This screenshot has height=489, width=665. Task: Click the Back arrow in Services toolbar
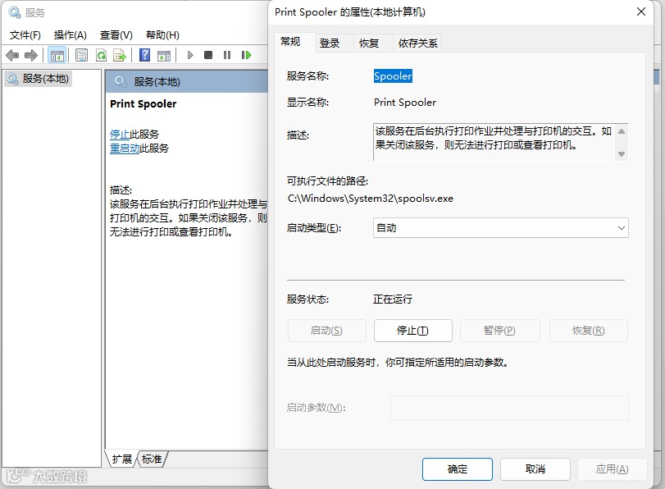coord(12,55)
